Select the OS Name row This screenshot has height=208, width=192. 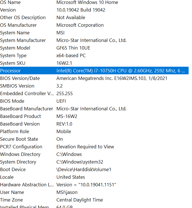10,3
